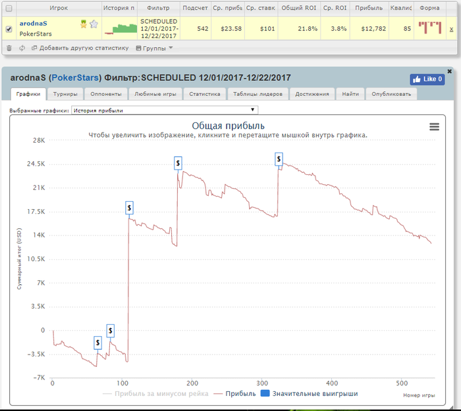461x411 pixels.
Task: Open the Найти tab
Action: 350,94
